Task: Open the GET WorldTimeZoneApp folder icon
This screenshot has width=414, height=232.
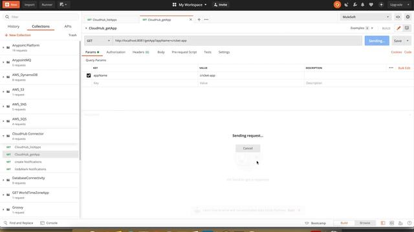Action: coord(8,195)
